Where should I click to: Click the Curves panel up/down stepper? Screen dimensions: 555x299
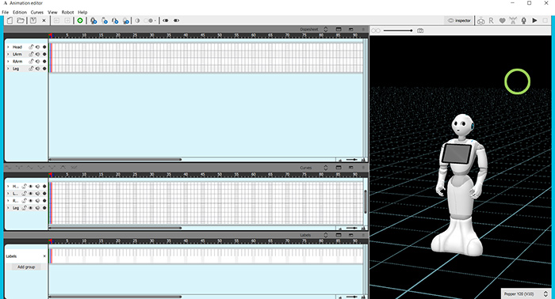(x=326, y=168)
